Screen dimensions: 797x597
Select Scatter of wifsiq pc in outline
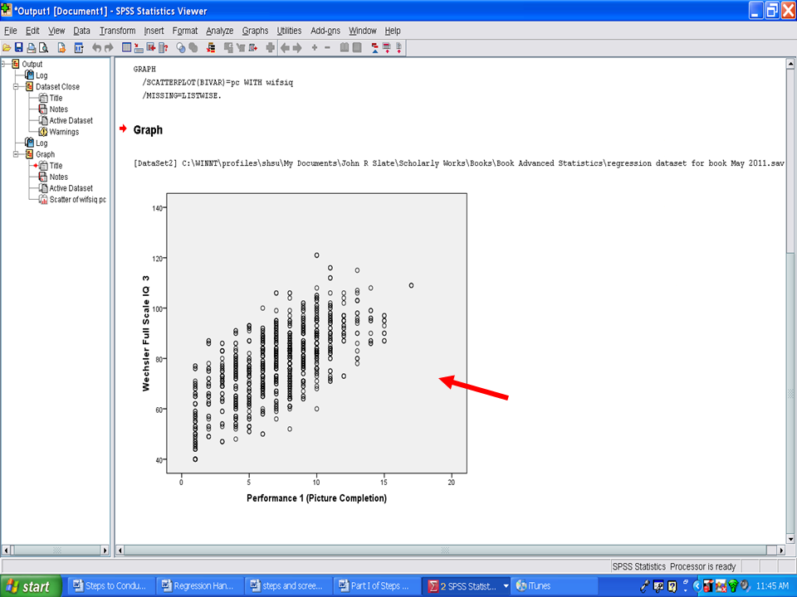(x=77, y=200)
